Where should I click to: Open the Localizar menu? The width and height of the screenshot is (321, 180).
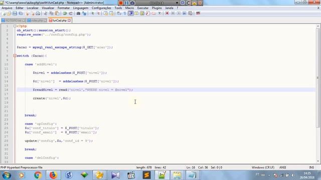(33, 8)
